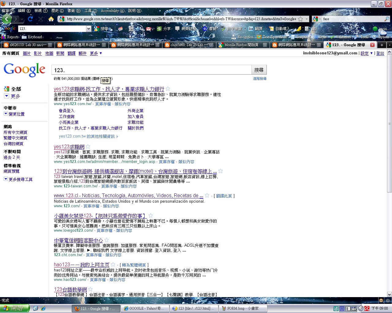Open the 進階搜尋 advanced search link
This screenshot has width=392, height=313.
click(260, 79)
